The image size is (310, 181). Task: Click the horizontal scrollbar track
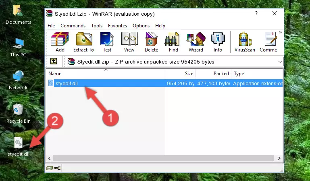(163, 158)
